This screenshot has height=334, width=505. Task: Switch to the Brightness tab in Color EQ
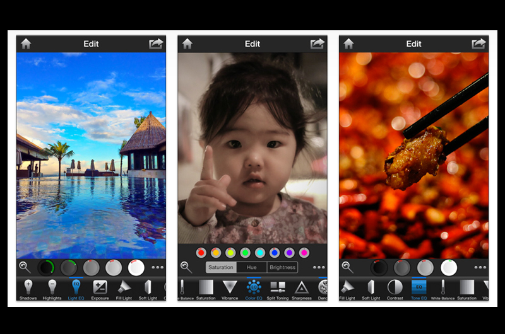pos(282,267)
